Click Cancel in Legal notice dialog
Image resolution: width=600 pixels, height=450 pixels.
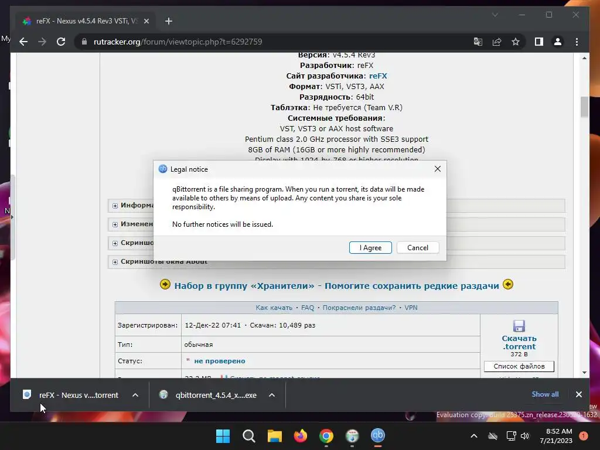(x=417, y=248)
